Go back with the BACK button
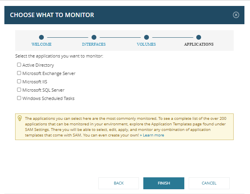This screenshot has height=194, width=250. tap(119, 183)
